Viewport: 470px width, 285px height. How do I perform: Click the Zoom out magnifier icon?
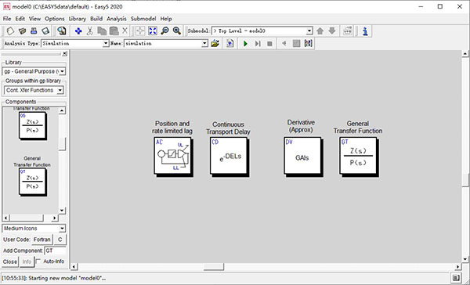[164, 31]
